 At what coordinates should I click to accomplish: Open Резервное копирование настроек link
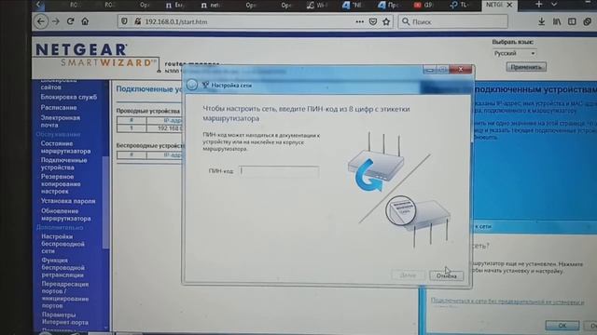coord(61,184)
